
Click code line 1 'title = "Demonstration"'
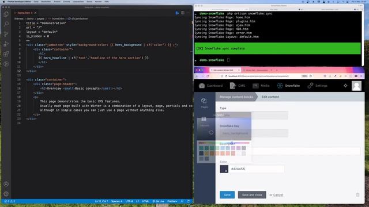coord(46,23)
